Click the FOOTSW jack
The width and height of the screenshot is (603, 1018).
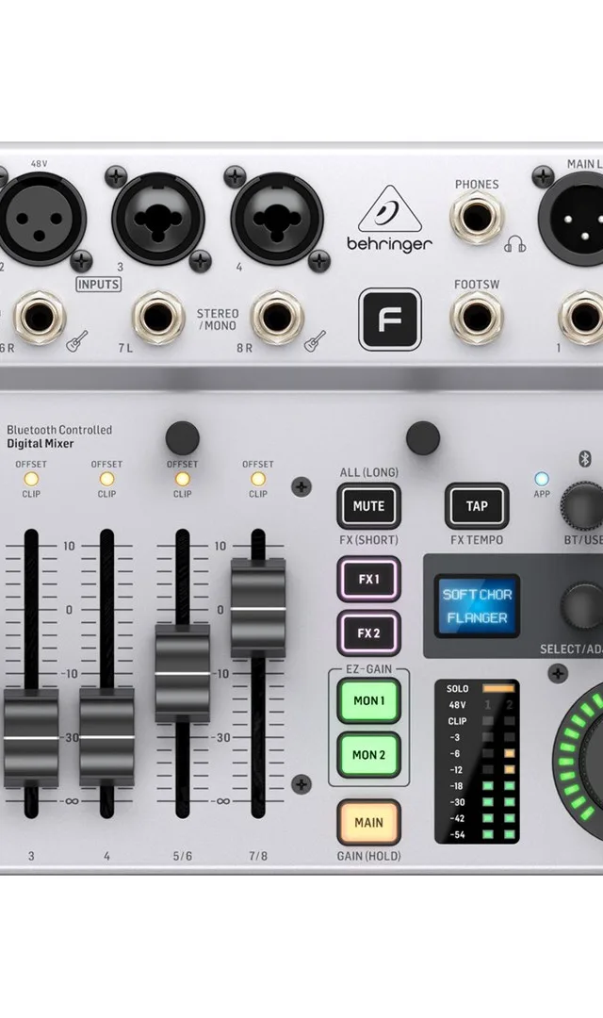click(477, 319)
